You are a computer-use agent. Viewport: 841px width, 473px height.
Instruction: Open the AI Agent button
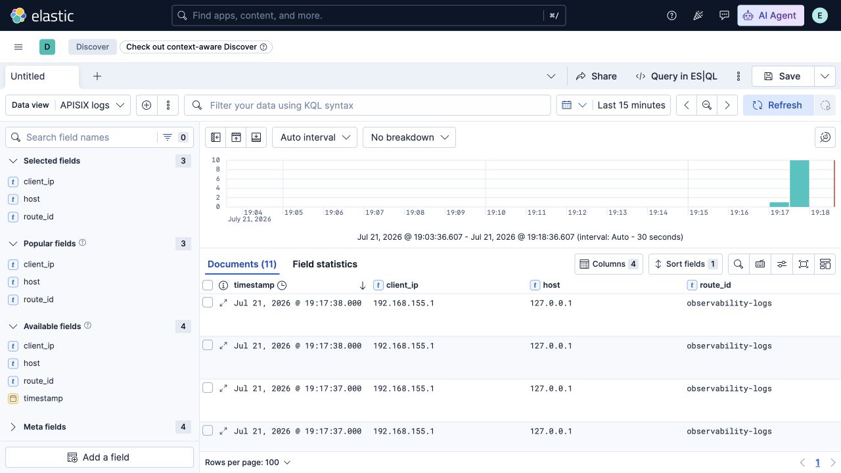(x=771, y=16)
